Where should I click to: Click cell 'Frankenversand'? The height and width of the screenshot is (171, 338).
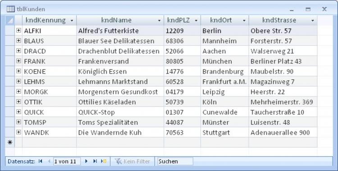pyautogui.click(x=120, y=61)
